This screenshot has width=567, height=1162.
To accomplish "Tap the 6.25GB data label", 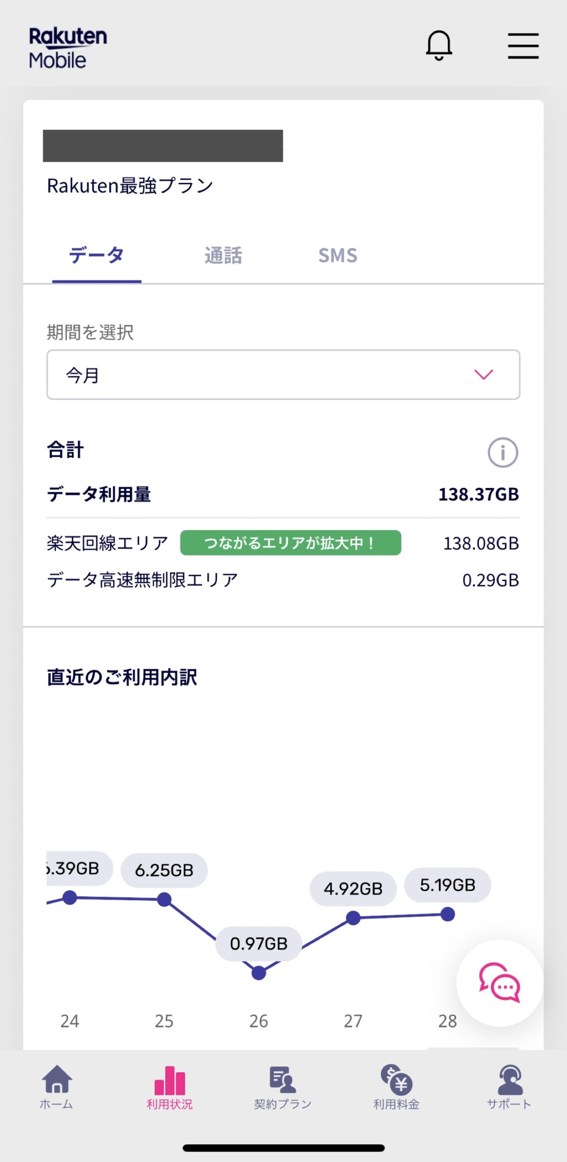I will 164,870.
